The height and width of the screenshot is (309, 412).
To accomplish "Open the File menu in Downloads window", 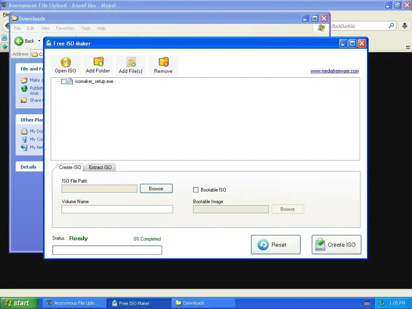I will [17, 28].
